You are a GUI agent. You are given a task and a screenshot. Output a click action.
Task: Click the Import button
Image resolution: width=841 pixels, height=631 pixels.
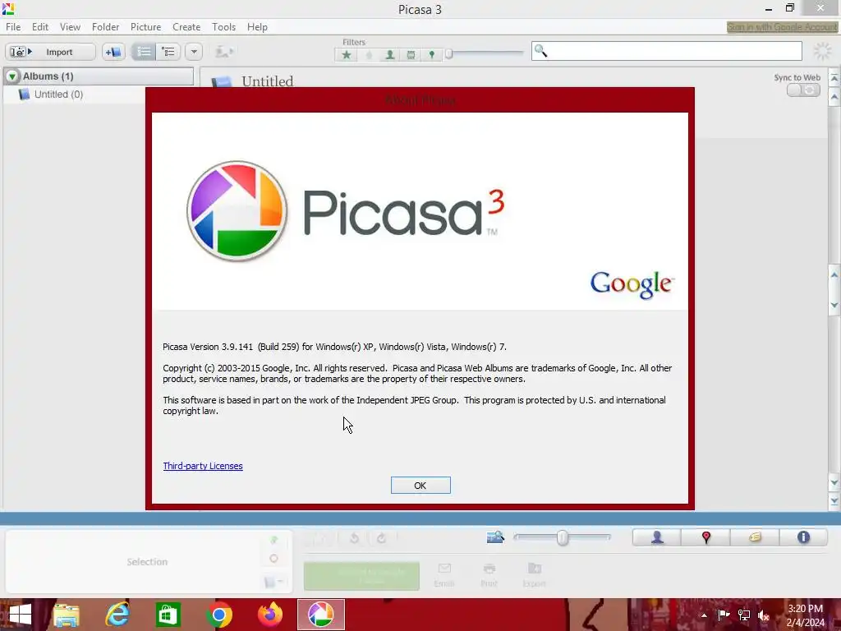[50, 52]
